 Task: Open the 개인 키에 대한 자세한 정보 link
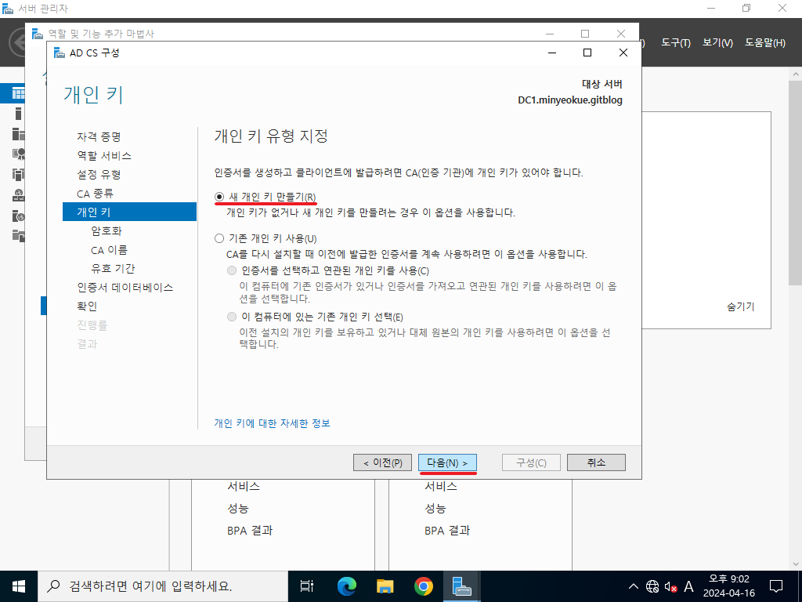click(272, 423)
